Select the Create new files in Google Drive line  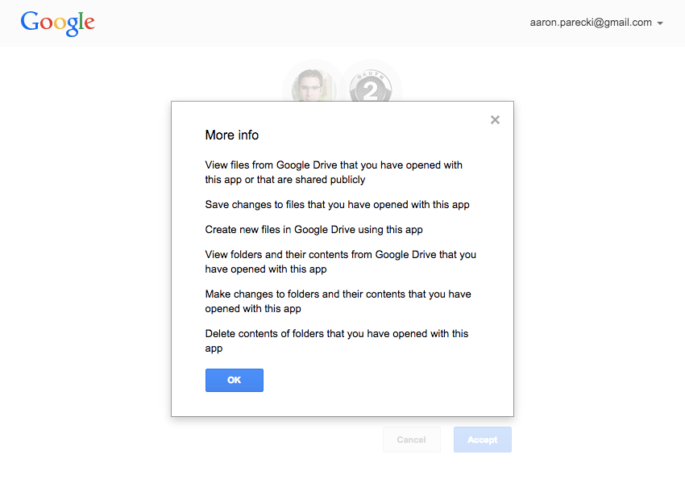click(313, 230)
